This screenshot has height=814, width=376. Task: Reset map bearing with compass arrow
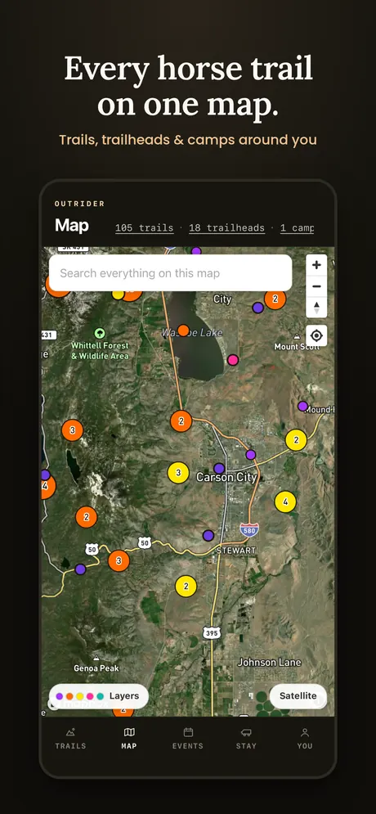tap(316, 308)
